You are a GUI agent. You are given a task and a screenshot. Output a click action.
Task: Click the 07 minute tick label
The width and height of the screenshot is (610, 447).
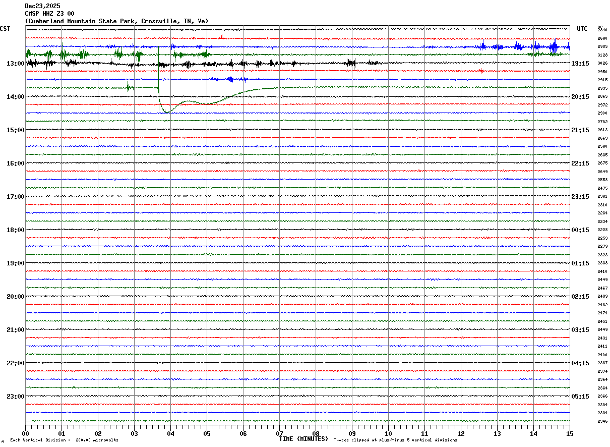point(279,433)
